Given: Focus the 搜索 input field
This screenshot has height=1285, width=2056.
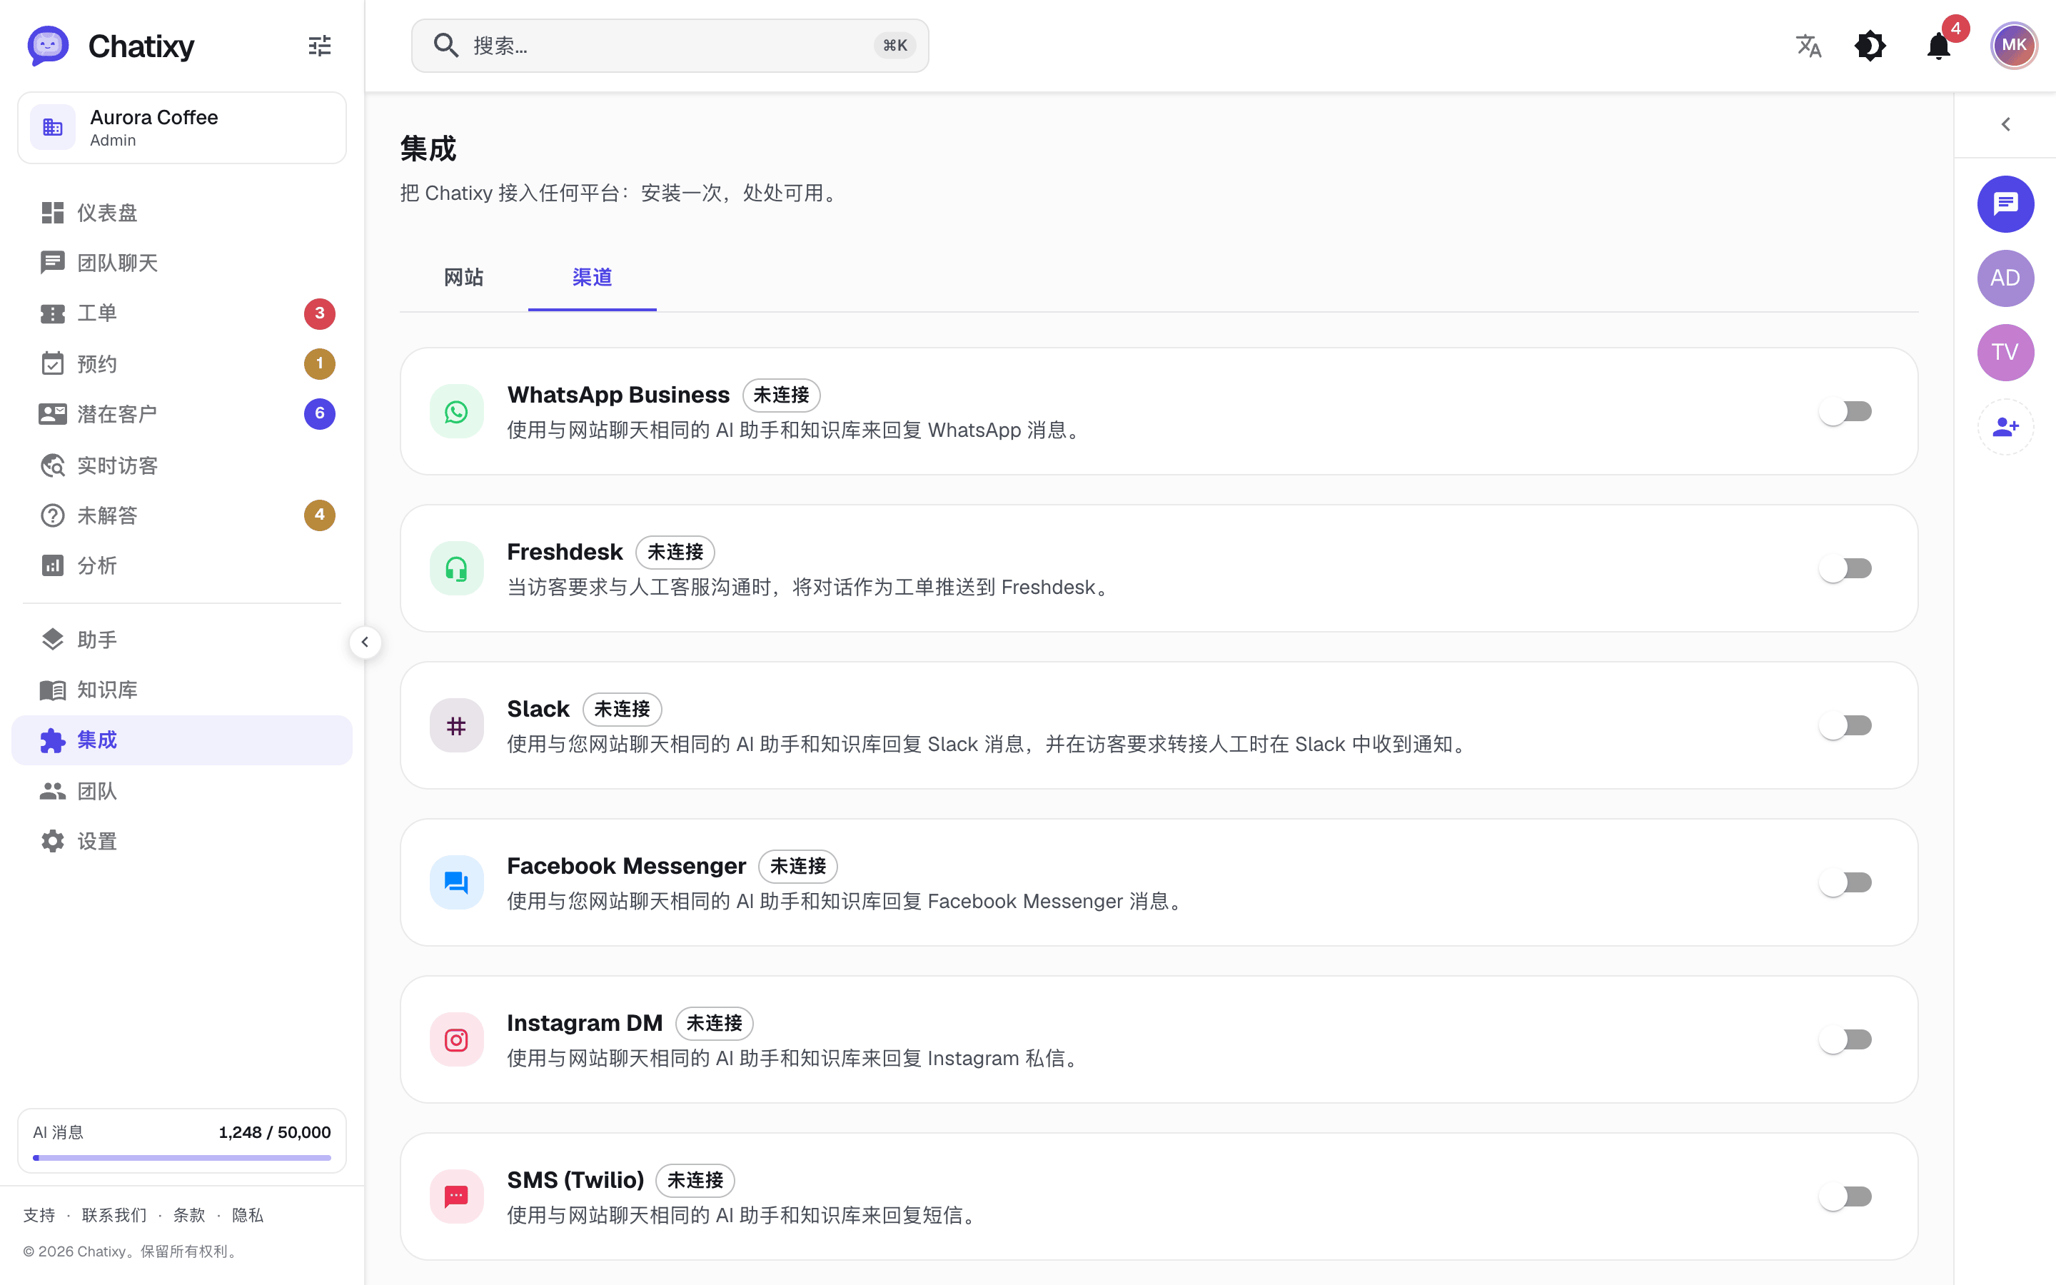Looking at the screenshot, I should [670, 46].
